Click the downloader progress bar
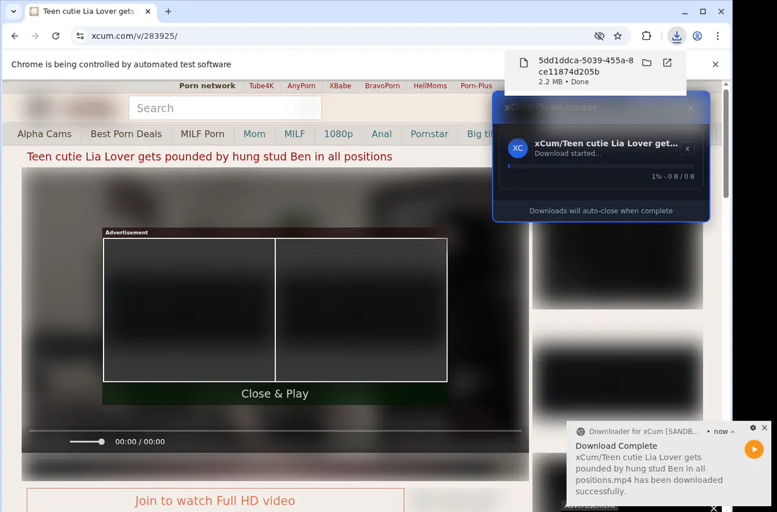Image resolution: width=777 pixels, height=512 pixels. (601, 166)
